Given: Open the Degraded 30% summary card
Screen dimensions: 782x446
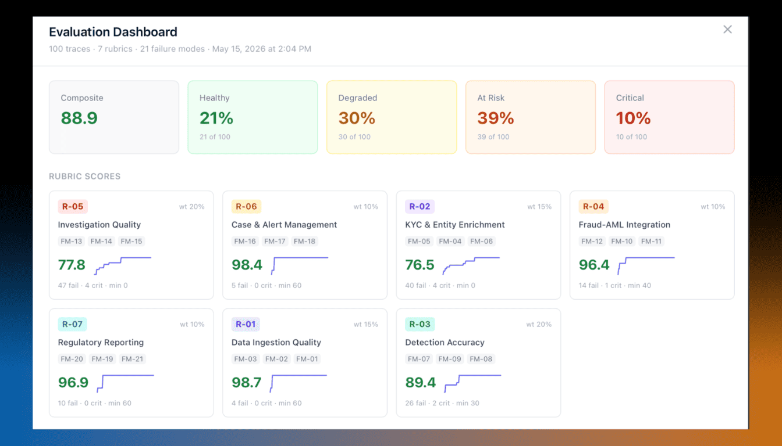Looking at the screenshot, I should tap(392, 117).
